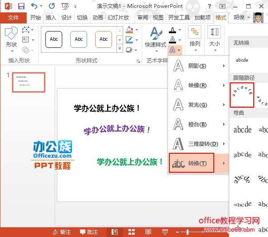Select the no-transform abcde option
The height and width of the screenshot is (237, 268).
[242, 60]
